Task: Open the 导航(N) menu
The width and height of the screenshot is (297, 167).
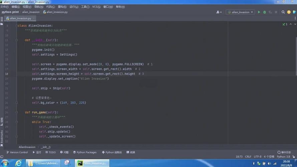Action: click(39, 7)
